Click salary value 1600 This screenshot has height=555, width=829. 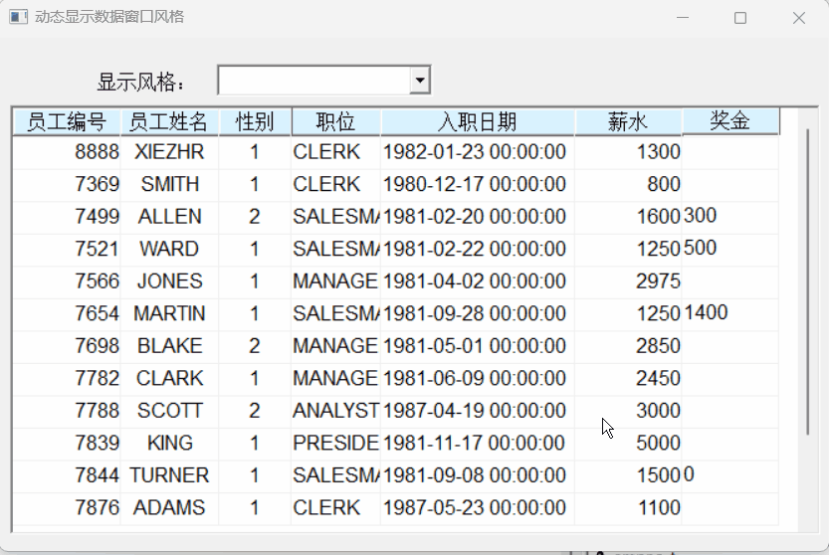coord(658,217)
